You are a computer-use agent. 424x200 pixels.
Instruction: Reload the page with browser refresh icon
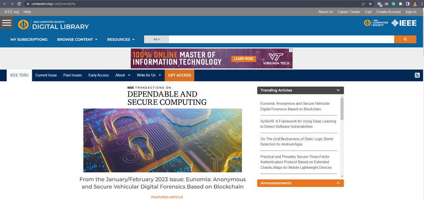point(19,3)
